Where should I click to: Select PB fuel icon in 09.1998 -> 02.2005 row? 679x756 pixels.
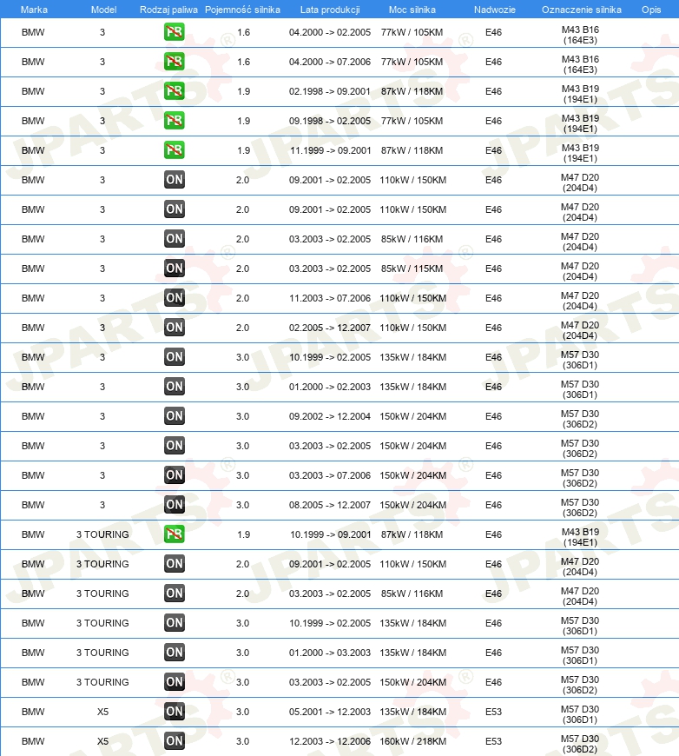click(x=174, y=121)
